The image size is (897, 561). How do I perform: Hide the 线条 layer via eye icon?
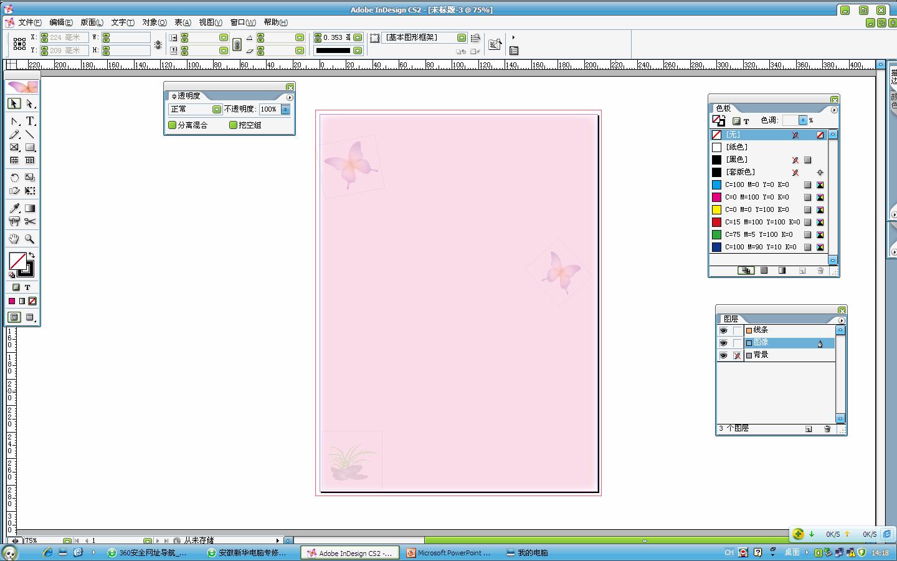723,330
